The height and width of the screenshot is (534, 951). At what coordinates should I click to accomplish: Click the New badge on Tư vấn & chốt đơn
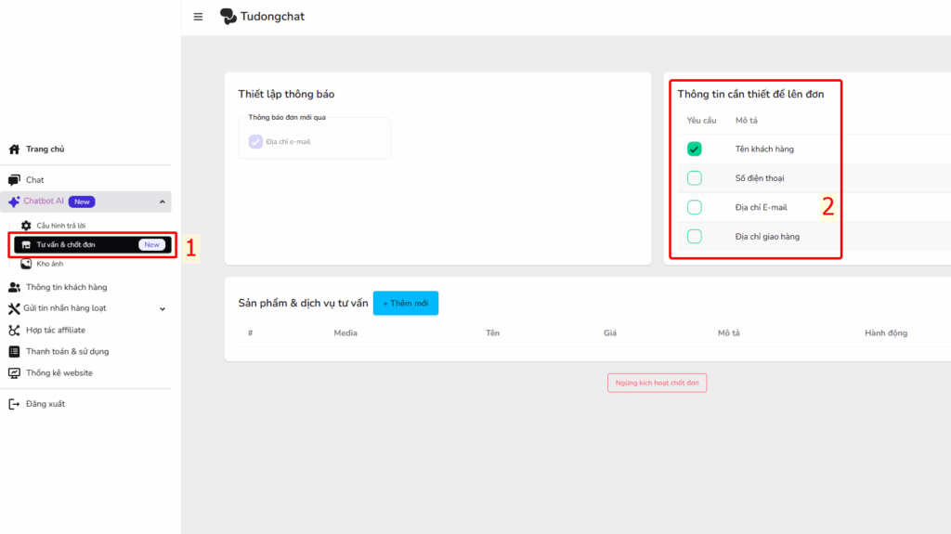coord(151,244)
